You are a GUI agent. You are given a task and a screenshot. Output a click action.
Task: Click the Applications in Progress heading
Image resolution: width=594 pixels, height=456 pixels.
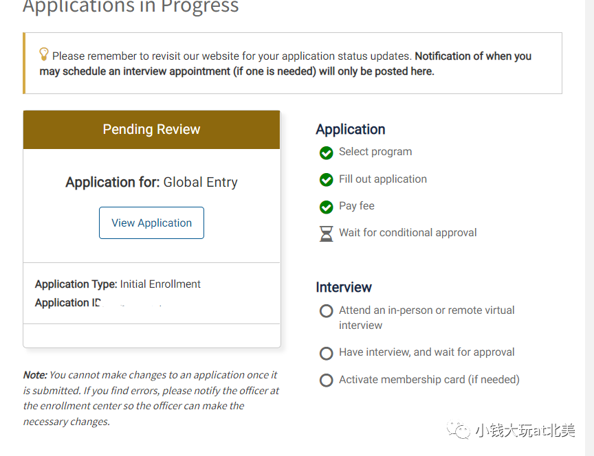131,6
